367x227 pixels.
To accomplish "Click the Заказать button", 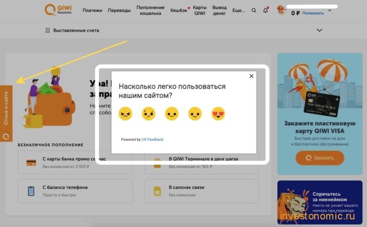I will (x=320, y=158).
